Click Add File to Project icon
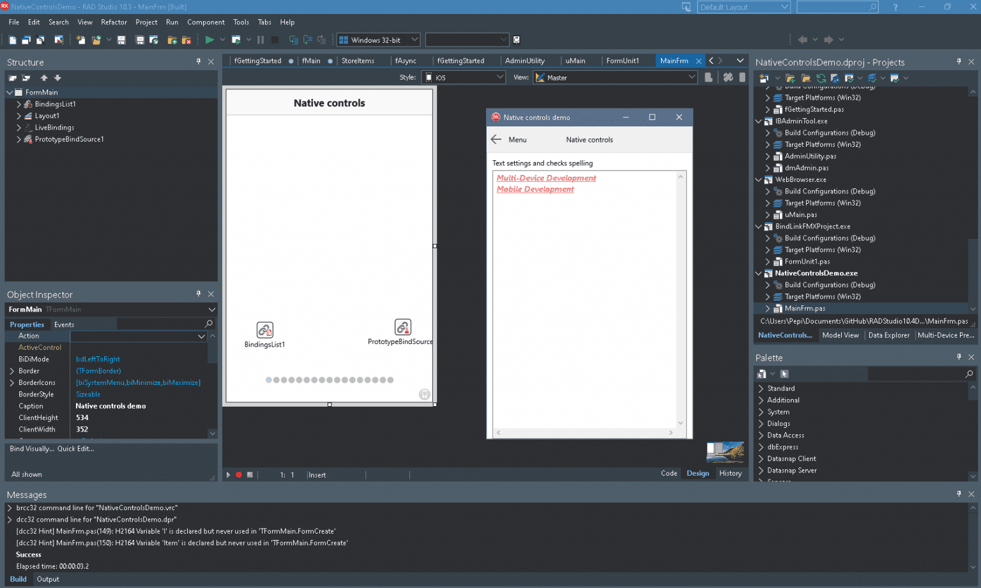This screenshot has width=981, height=588. [172, 40]
